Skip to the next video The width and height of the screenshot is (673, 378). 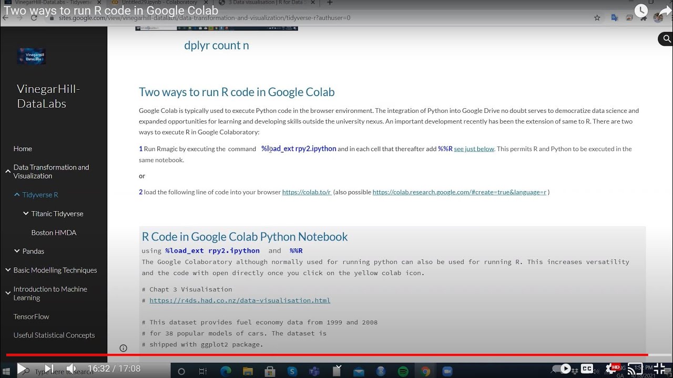click(48, 369)
